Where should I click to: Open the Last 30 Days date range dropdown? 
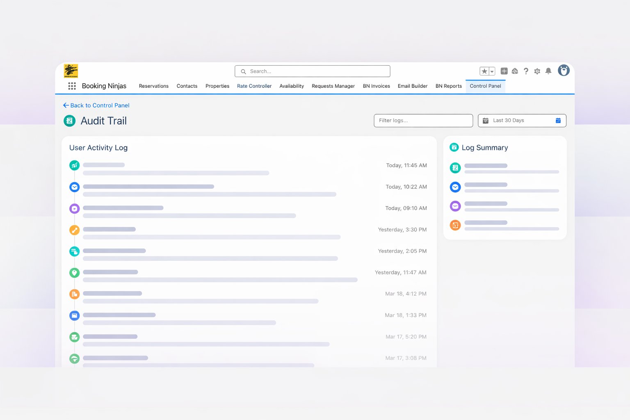[522, 120]
